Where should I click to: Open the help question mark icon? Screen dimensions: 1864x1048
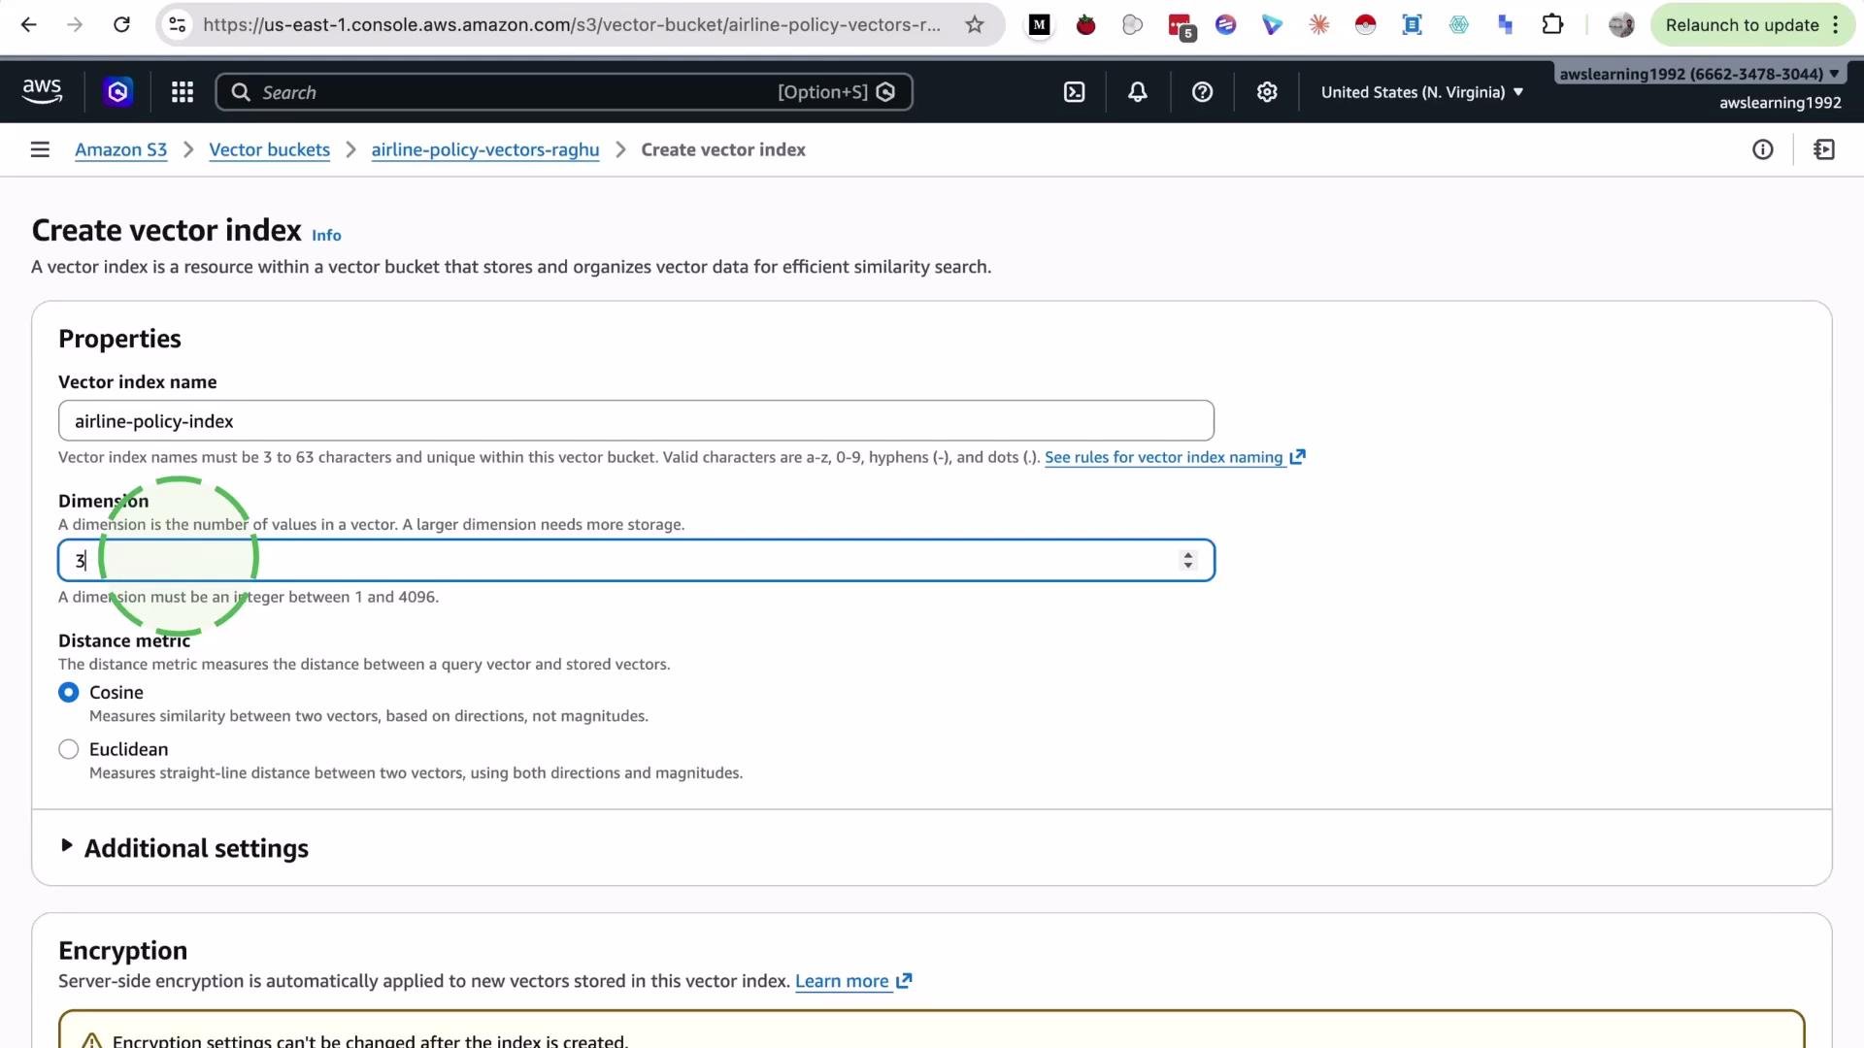click(x=1202, y=92)
